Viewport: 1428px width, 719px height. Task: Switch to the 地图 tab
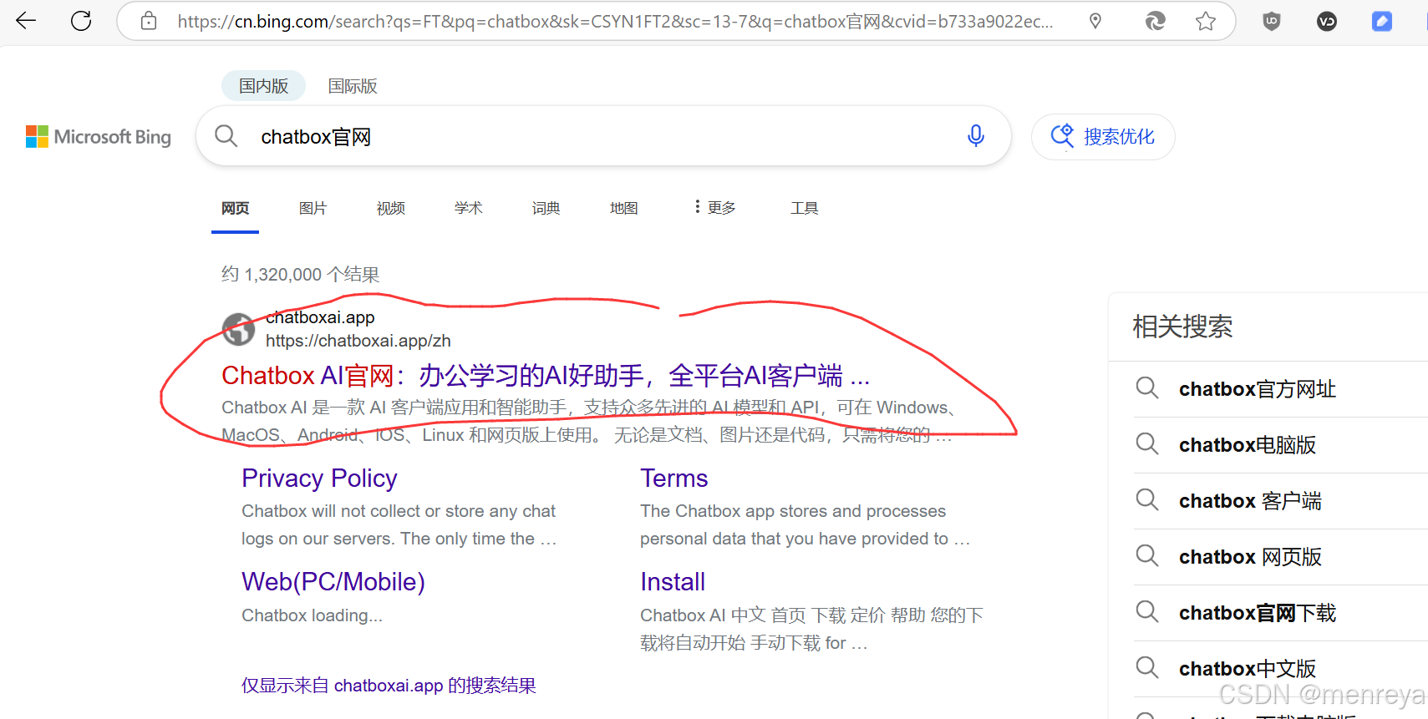point(623,208)
